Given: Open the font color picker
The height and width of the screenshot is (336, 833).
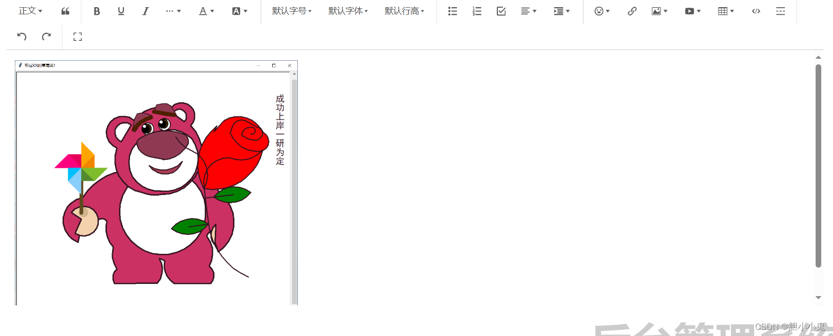Looking at the screenshot, I should (207, 11).
